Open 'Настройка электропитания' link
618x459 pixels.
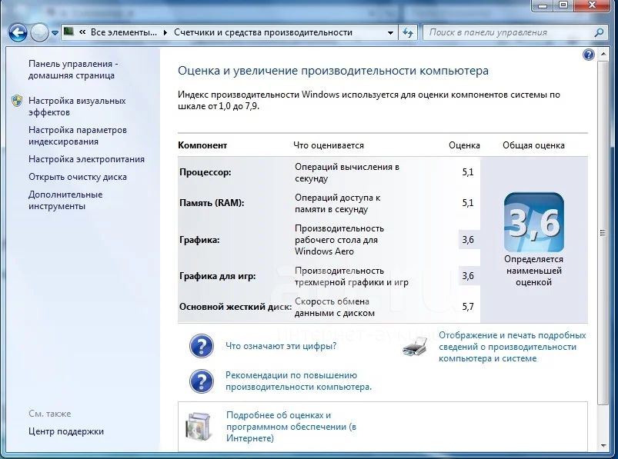86,159
